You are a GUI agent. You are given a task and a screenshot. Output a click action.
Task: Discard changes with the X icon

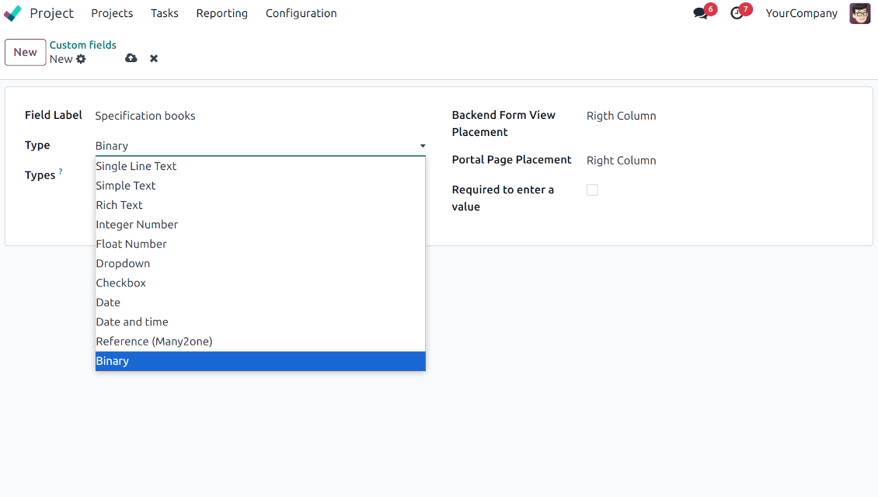(x=154, y=58)
